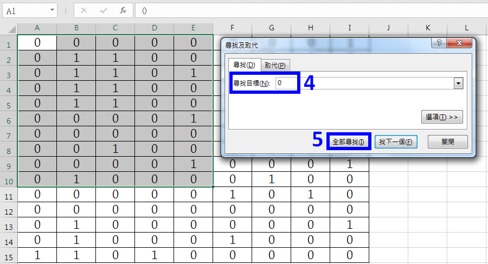The image size is (488, 264).
Task: Click the Cancel X icon in formula bar
Action: pos(84,10)
